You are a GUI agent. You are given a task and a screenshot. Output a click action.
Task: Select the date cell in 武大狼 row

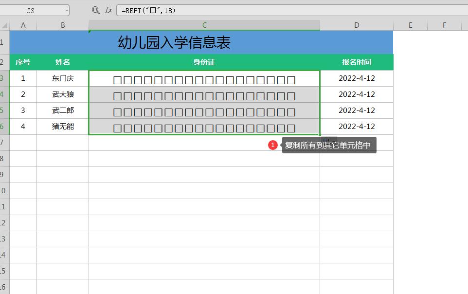pos(357,94)
